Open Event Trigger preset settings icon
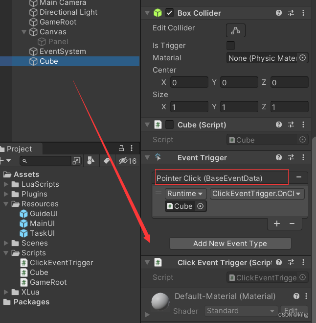The image size is (316, 323). (291, 158)
